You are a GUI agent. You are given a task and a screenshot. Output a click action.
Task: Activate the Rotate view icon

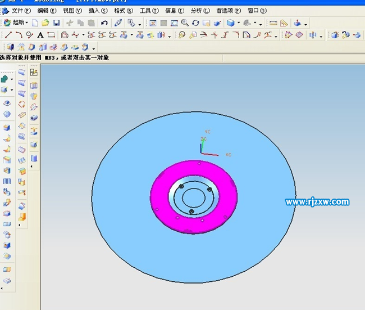pos(195,23)
